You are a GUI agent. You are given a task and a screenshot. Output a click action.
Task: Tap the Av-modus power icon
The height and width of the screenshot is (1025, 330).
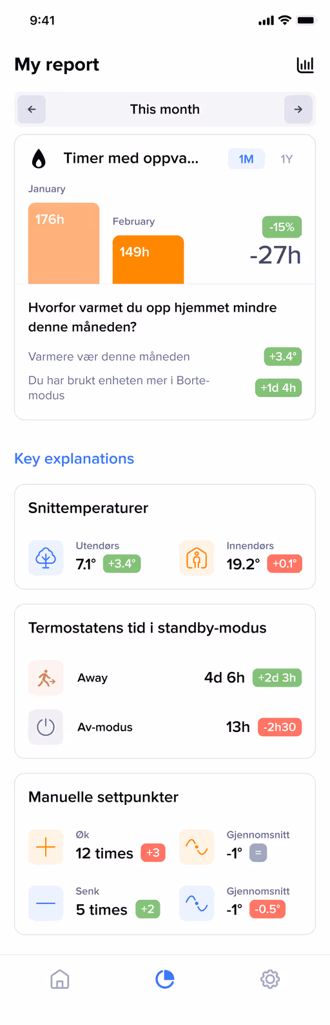coord(46,727)
